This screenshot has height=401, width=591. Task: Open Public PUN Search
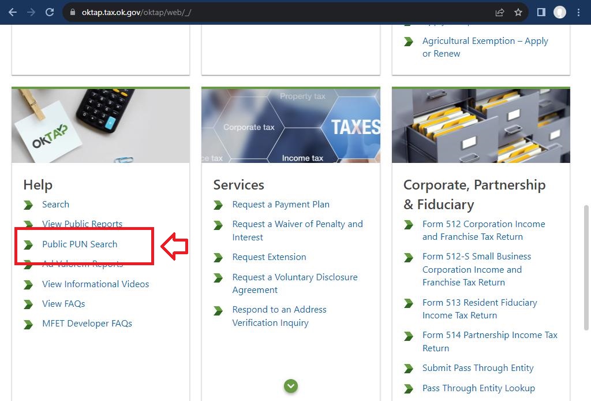[80, 244]
